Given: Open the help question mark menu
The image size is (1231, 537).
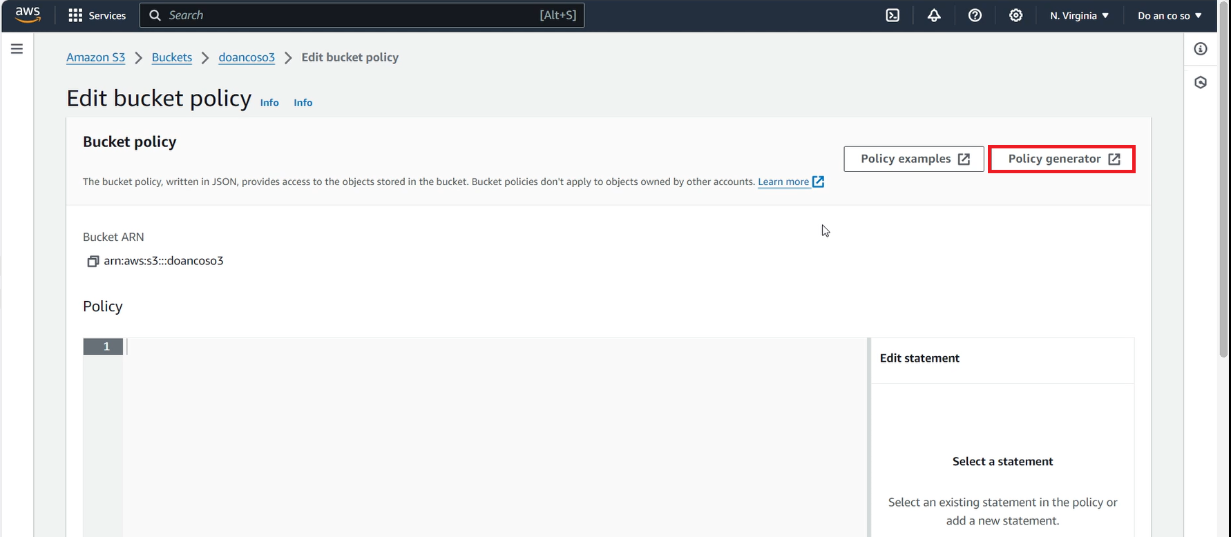Looking at the screenshot, I should [975, 15].
